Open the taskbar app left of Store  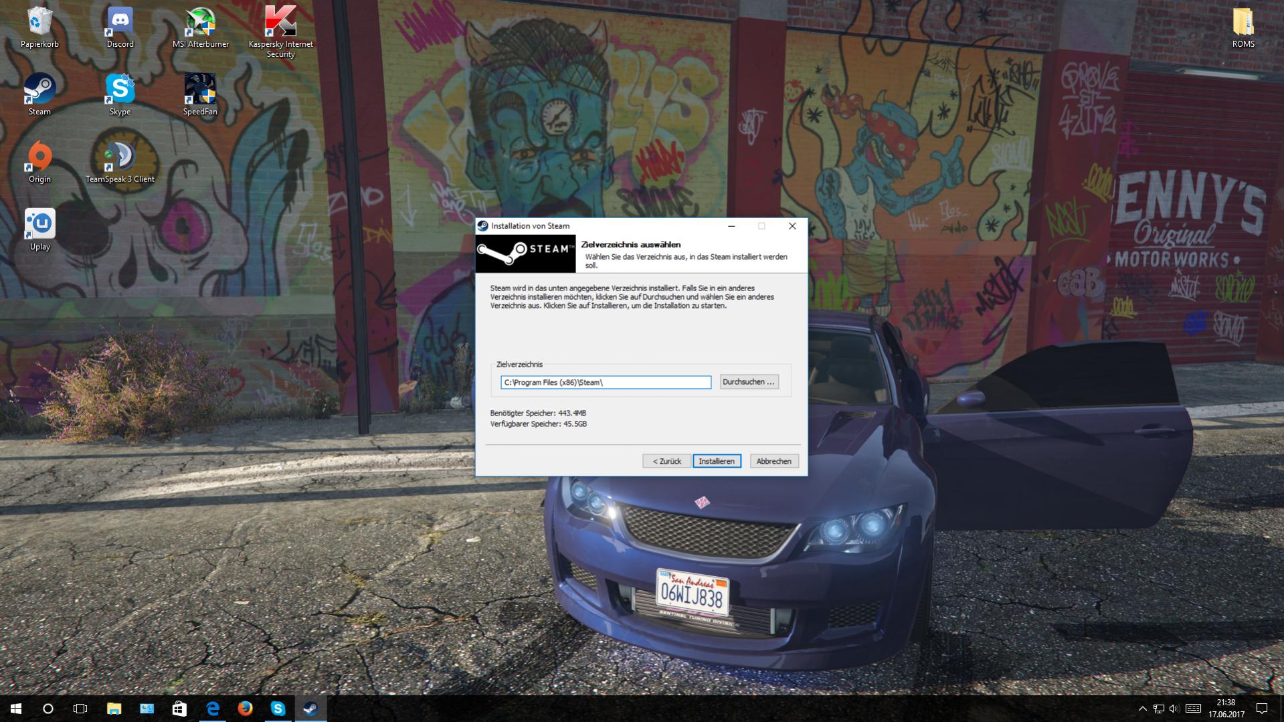pos(147,709)
